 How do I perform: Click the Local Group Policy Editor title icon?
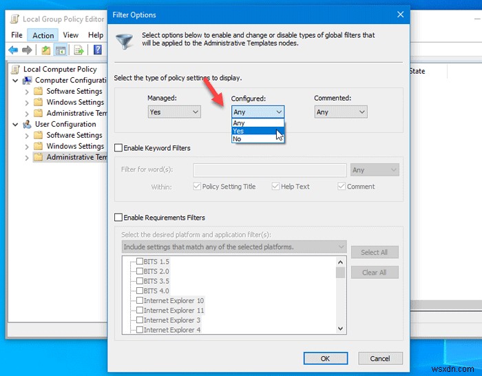(x=14, y=19)
